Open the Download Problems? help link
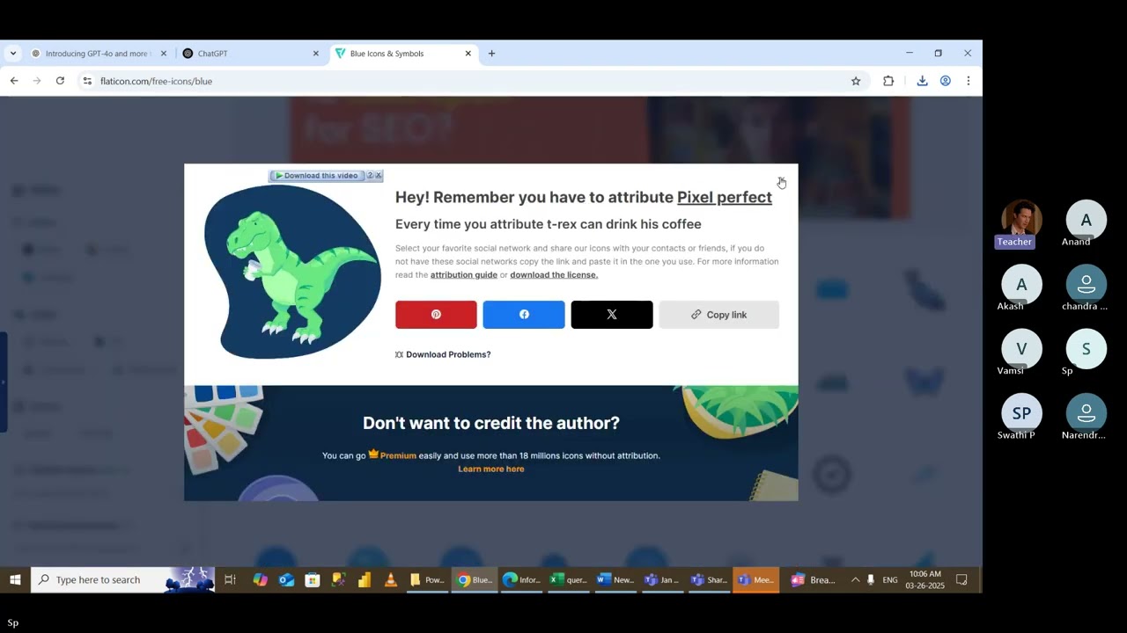Screen dimensions: 1127x633 point(443,354)
